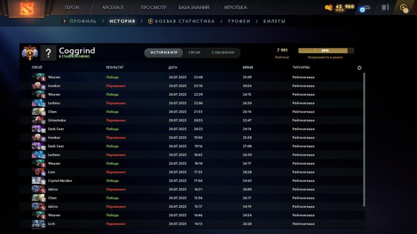Click the match list vertical scrollbar
Image resolution: width=417 pixels, height=234 pixels.
[364, 140]
